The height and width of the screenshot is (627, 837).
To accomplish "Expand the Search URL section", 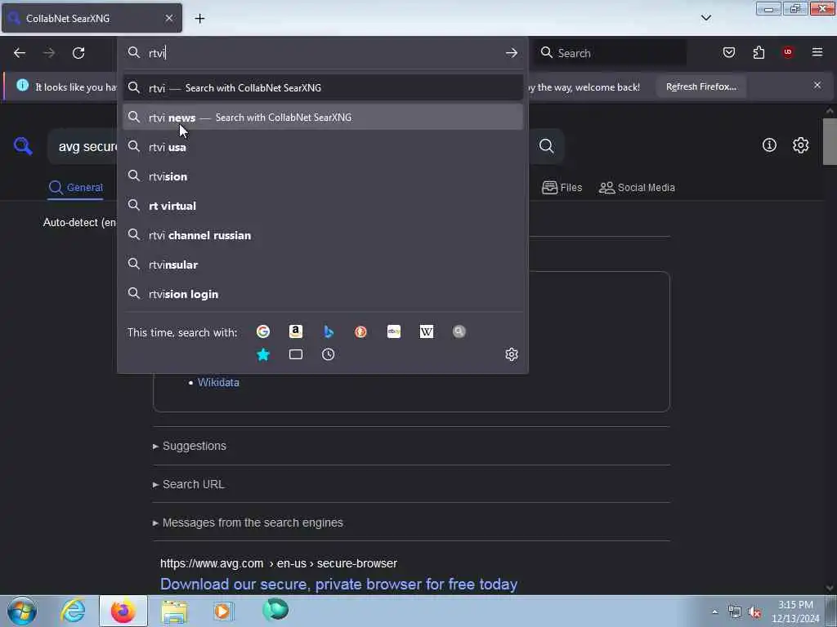I will coord(189,484).
